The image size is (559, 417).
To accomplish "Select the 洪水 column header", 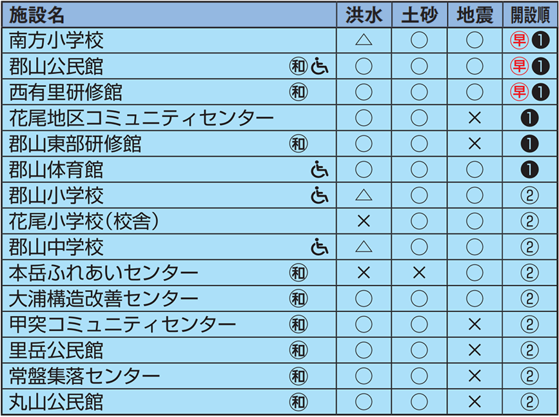I will click(364, 15).
